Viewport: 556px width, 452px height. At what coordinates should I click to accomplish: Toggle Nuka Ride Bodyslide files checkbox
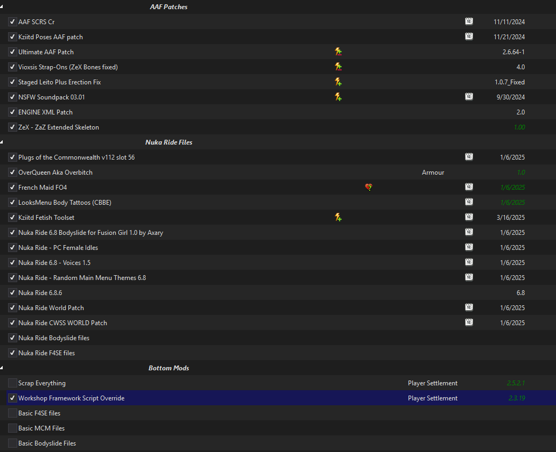(x=12, y=338)
